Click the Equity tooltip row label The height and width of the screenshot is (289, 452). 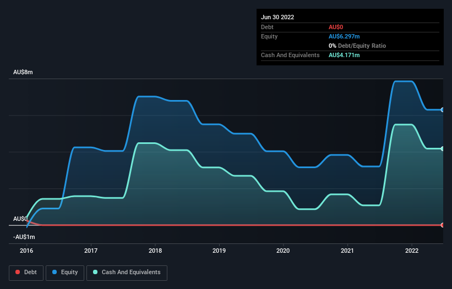pyautogui.click(x=269, y=36)
